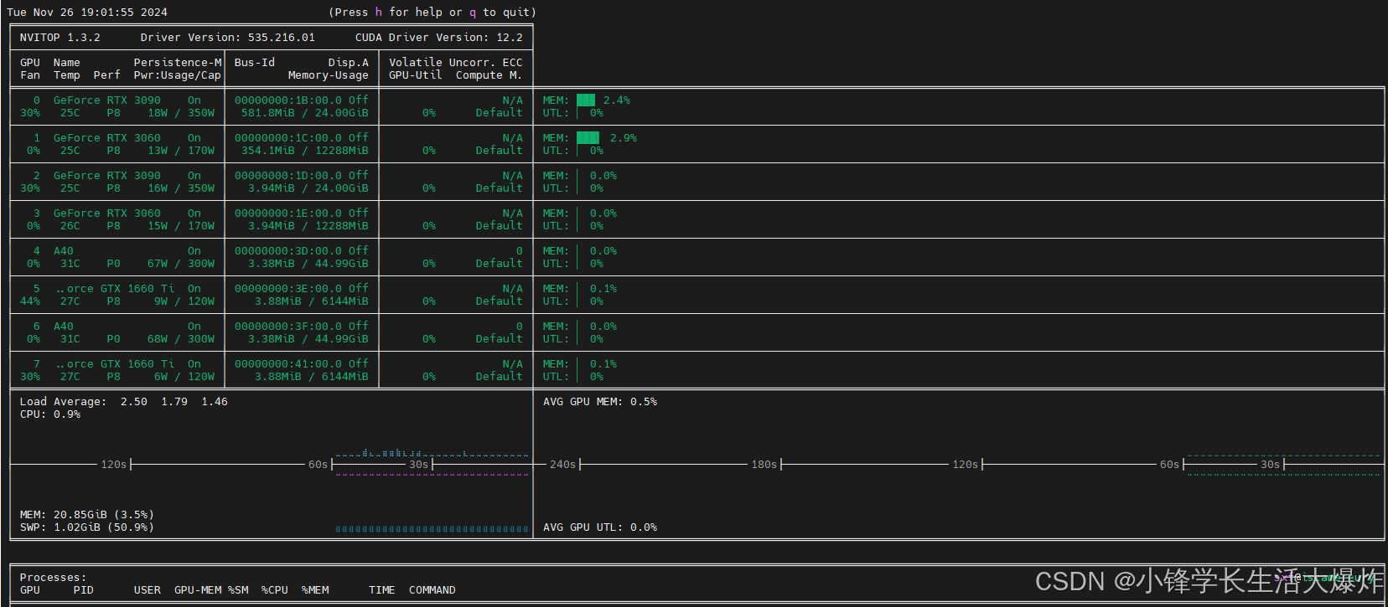Click the SWP 1.02GiB swap usage line
The width and height of the screenshot is (1388, 607).
pyautogui.click(x=87, y=527)
